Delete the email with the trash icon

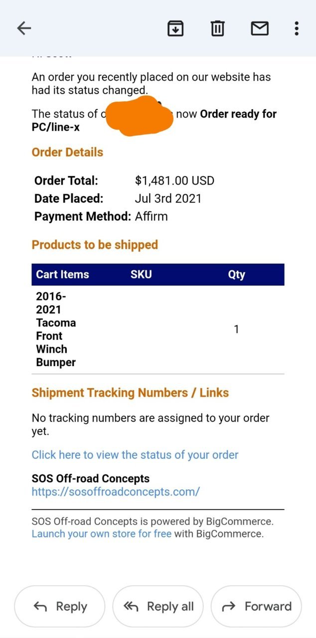pos(217,28)
